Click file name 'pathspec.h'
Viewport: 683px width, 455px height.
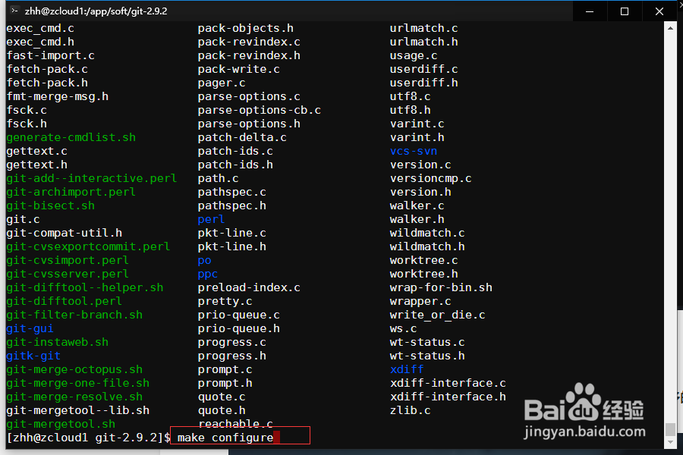[231, 206]
